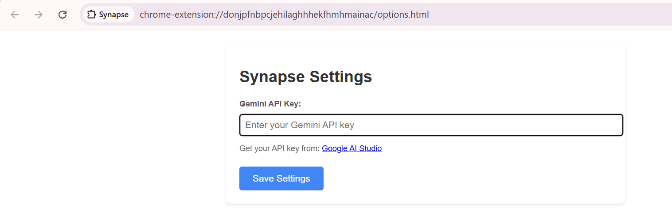Click the "Enter your Gemini API key" placeholder
Screen dimensions: 672x224
[300, 125]
